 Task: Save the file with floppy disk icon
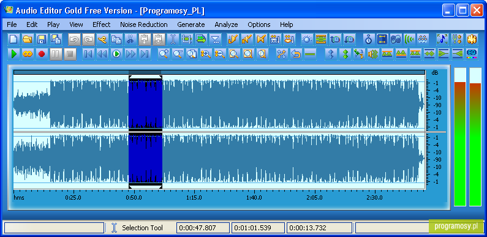coord(42,39)
